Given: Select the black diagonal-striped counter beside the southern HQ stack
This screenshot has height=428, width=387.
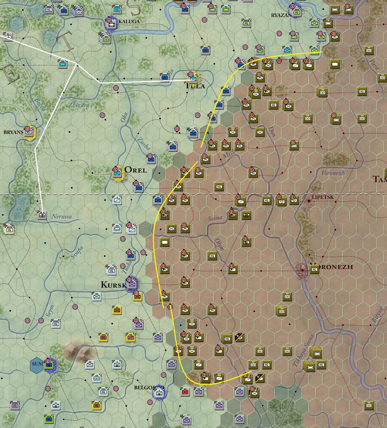Looking at the screenshot, I should coord(239,337).
